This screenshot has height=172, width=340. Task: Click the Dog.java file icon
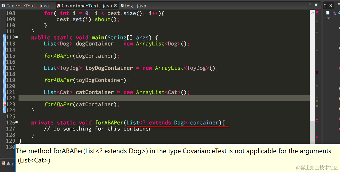122,6
